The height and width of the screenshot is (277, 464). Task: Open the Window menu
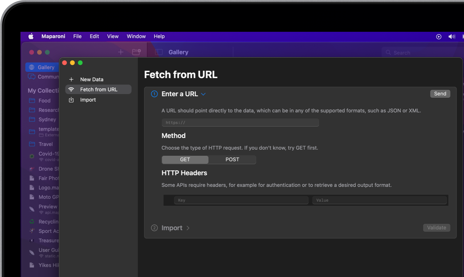(136, 37)
